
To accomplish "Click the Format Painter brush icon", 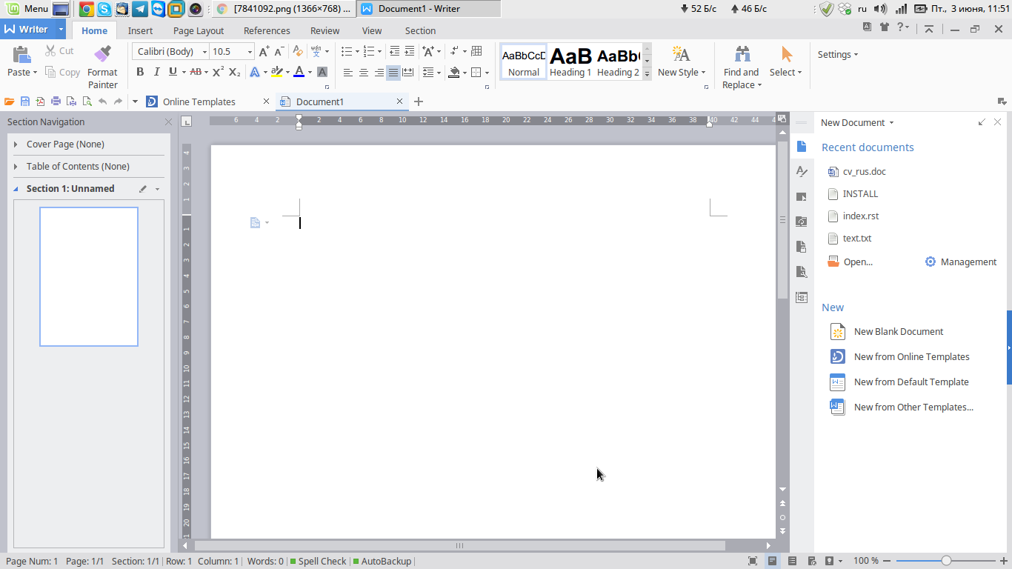I will coord(102,54).
